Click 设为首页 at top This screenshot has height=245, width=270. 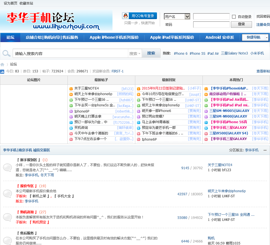point(10,3)
